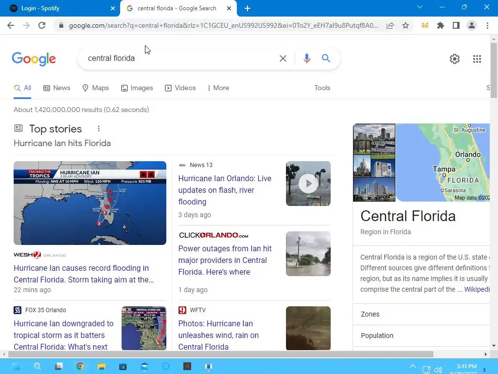Switch to Images results

[x=137, y=88]
